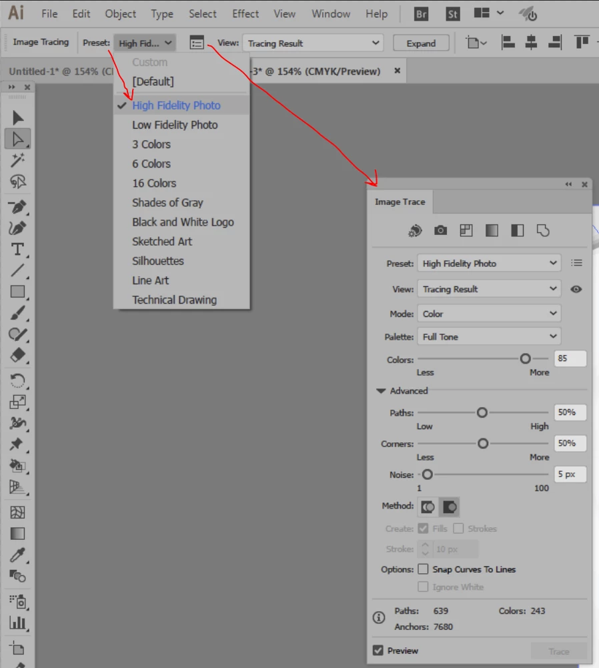This screenshot has width=599, height=668.
Task: Select the Lasso tool
Action: tap(17, 182)
